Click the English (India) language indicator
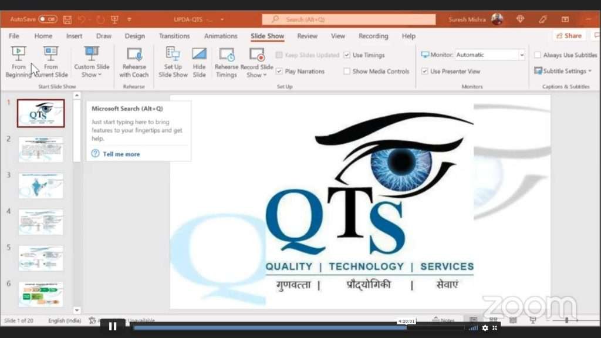Image resolution: width=601 pixels, height=338 pixels. tap(65, 320)
